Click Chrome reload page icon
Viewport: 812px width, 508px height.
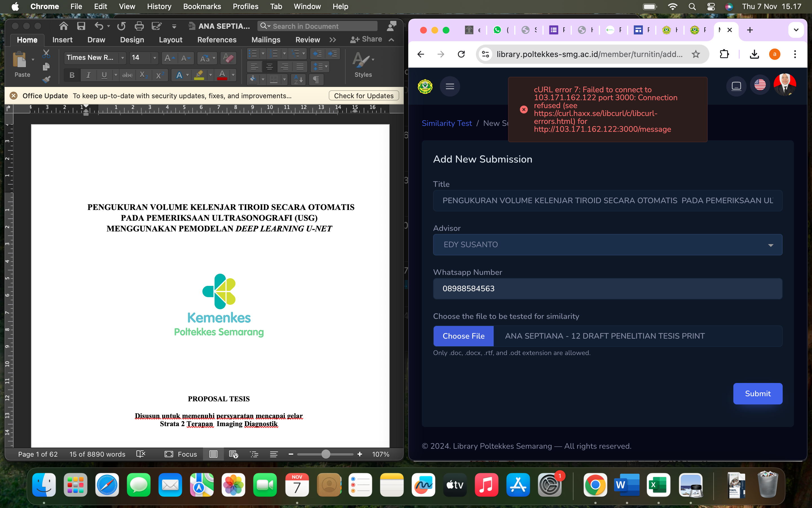pos(461,54)
